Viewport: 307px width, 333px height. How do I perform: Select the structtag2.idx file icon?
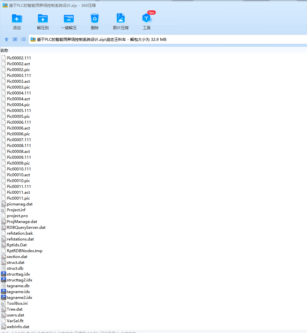point(3,280)
